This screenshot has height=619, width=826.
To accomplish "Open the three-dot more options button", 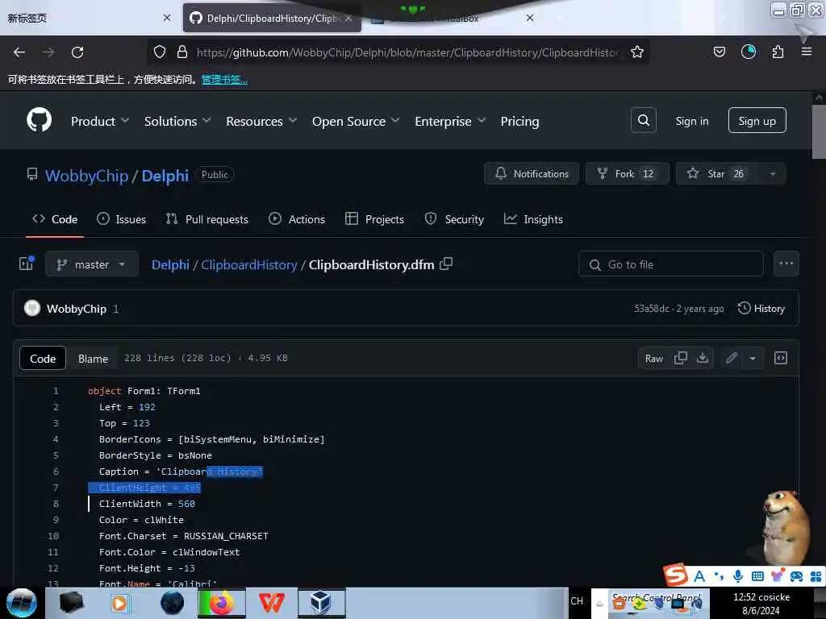I will point(786,264).
